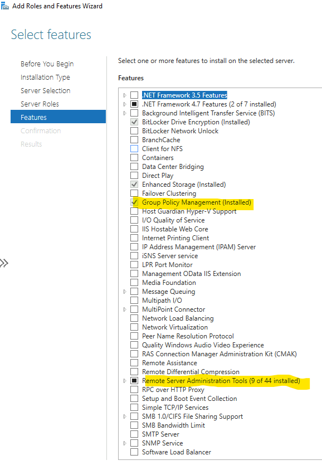Select the Host Guardian Hyper-V Support row
Image resolution: width=322 pixels, height=465 pixels.
[x=189, y=211]
